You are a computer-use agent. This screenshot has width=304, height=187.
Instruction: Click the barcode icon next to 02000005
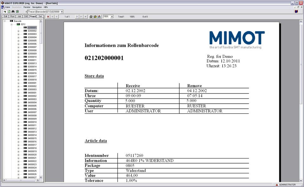coord(25,41)
